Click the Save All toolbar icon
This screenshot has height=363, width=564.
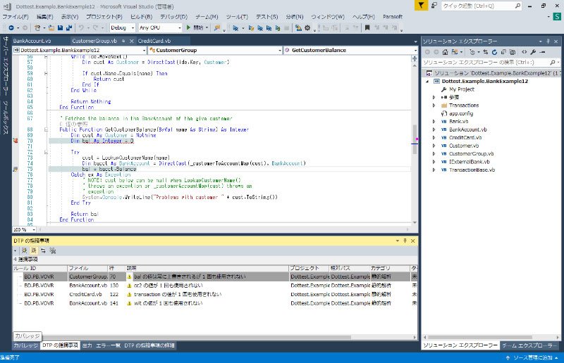tap(68, 27)
